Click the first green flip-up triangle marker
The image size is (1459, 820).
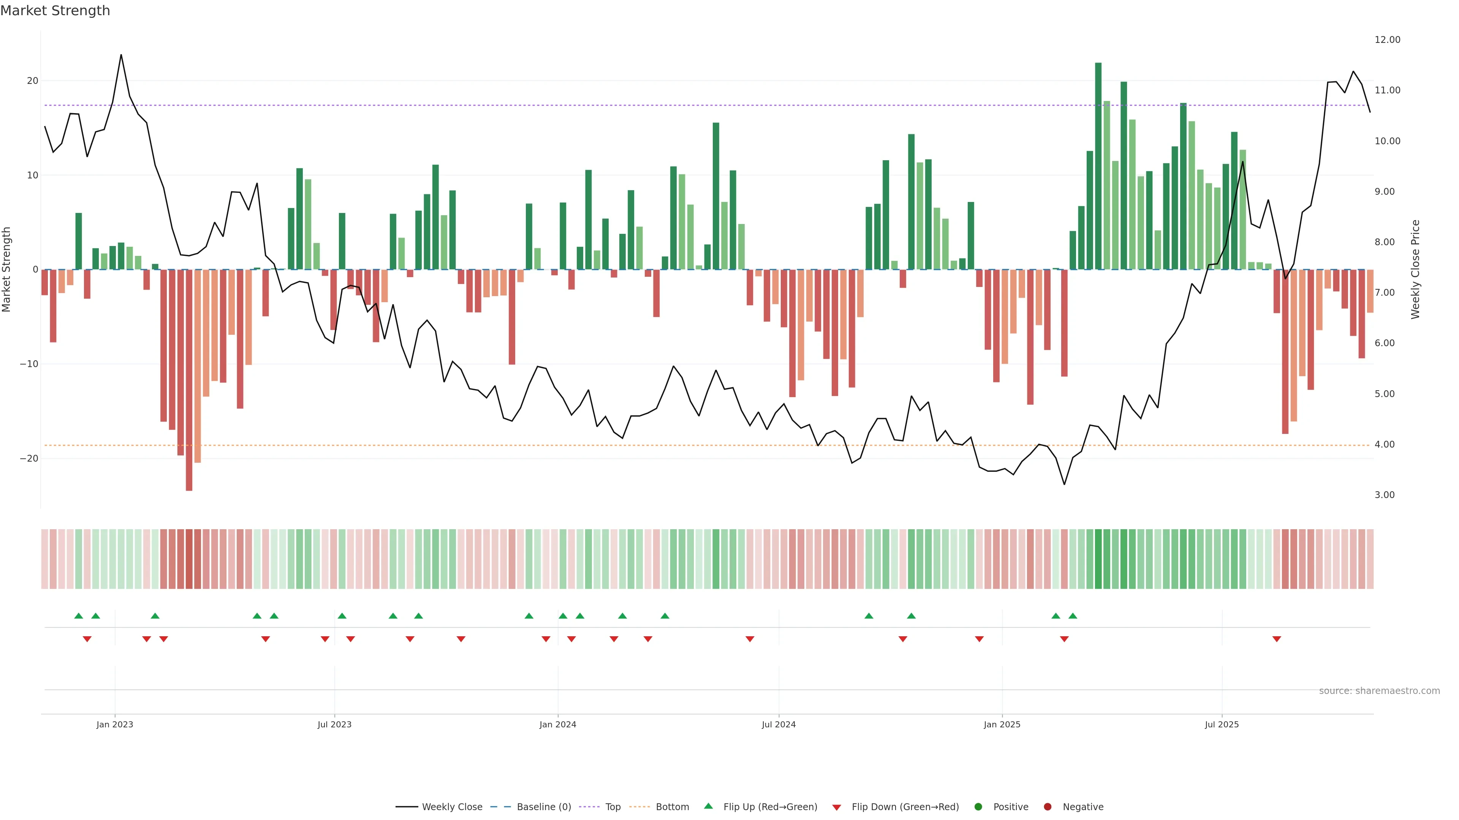pyautogui.click(x=79, y=616)
